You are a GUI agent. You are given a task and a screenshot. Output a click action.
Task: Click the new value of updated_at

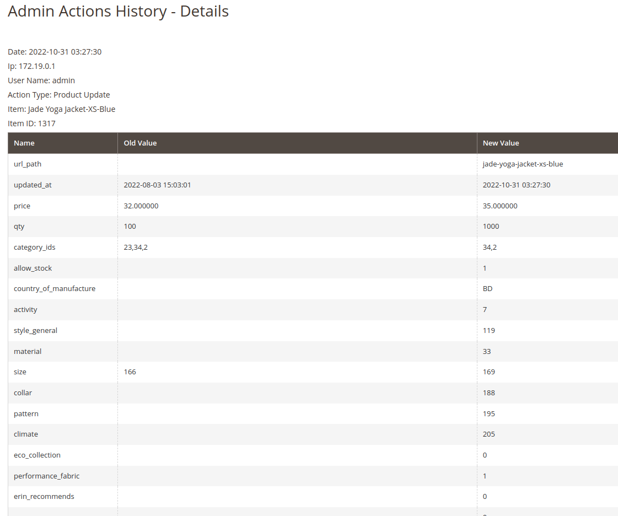point(517,185)
